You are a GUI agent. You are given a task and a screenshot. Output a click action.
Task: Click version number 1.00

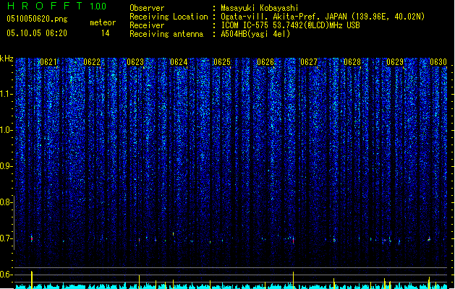[x=98, y=7]
